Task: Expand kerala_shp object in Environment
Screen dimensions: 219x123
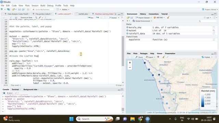Action: click(x=127, y=27)
